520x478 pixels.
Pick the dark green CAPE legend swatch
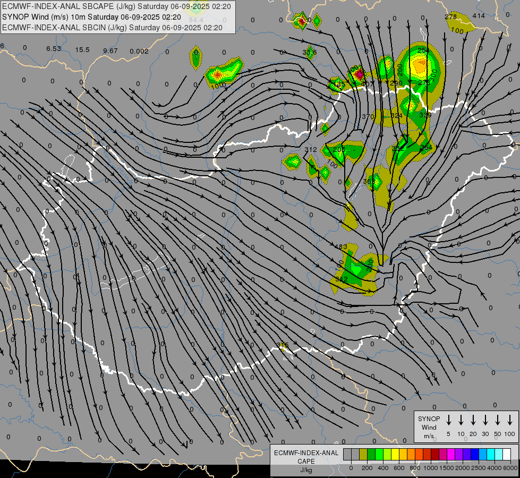coord(371,454)
